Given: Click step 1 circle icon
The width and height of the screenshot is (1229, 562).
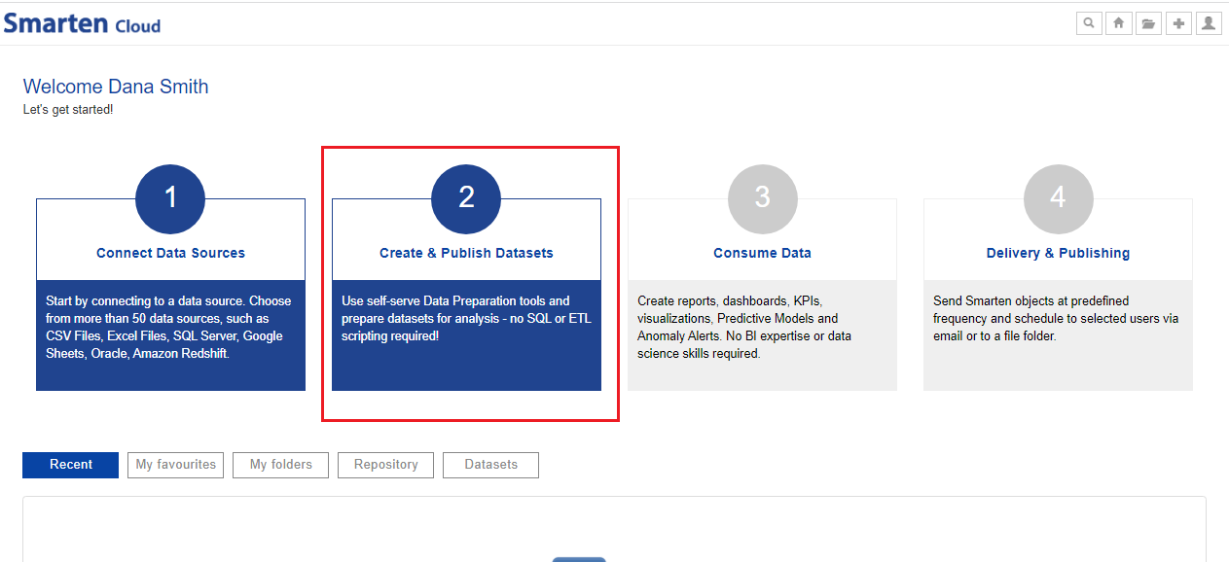Looking at the screenshot, I should point(170,199).
